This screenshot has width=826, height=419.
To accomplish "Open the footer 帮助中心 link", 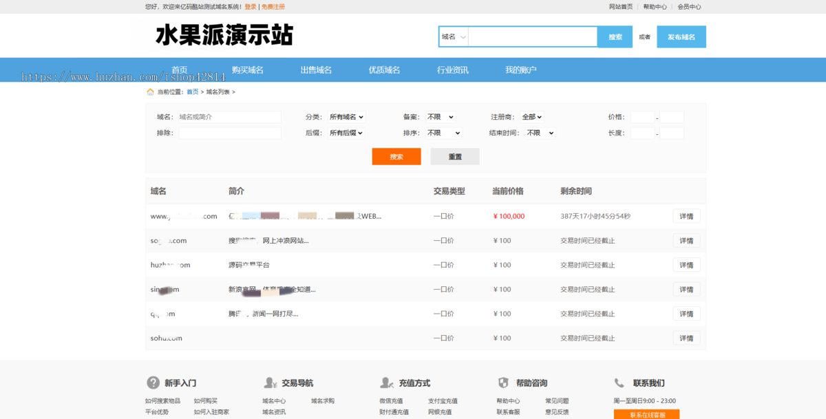I will (508, 400).
